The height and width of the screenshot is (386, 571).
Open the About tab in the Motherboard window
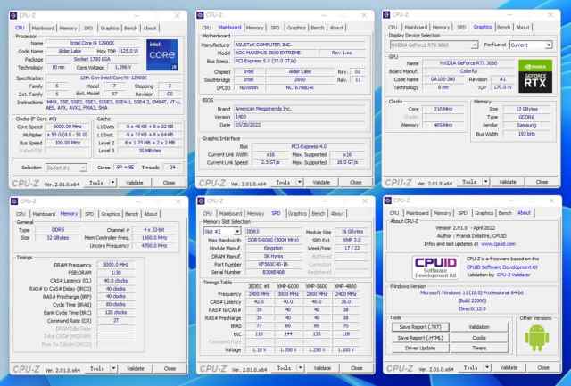(x=336, y=28)
